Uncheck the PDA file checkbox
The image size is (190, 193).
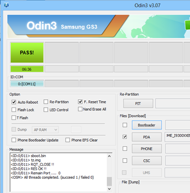pyautogui.click(x=124, y=137)
